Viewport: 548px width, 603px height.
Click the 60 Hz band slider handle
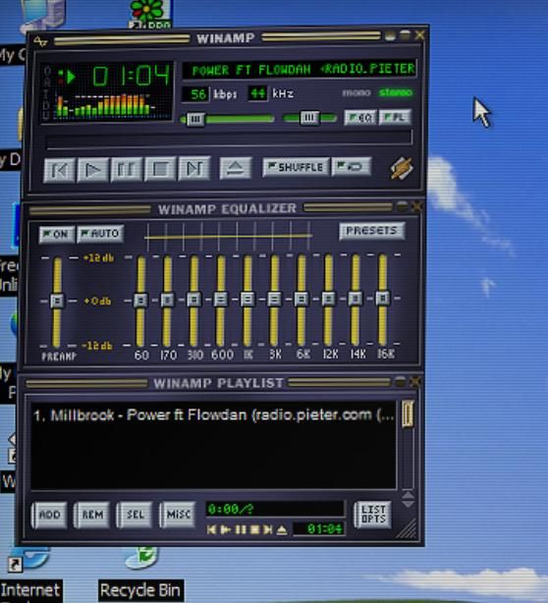point(140,300)
